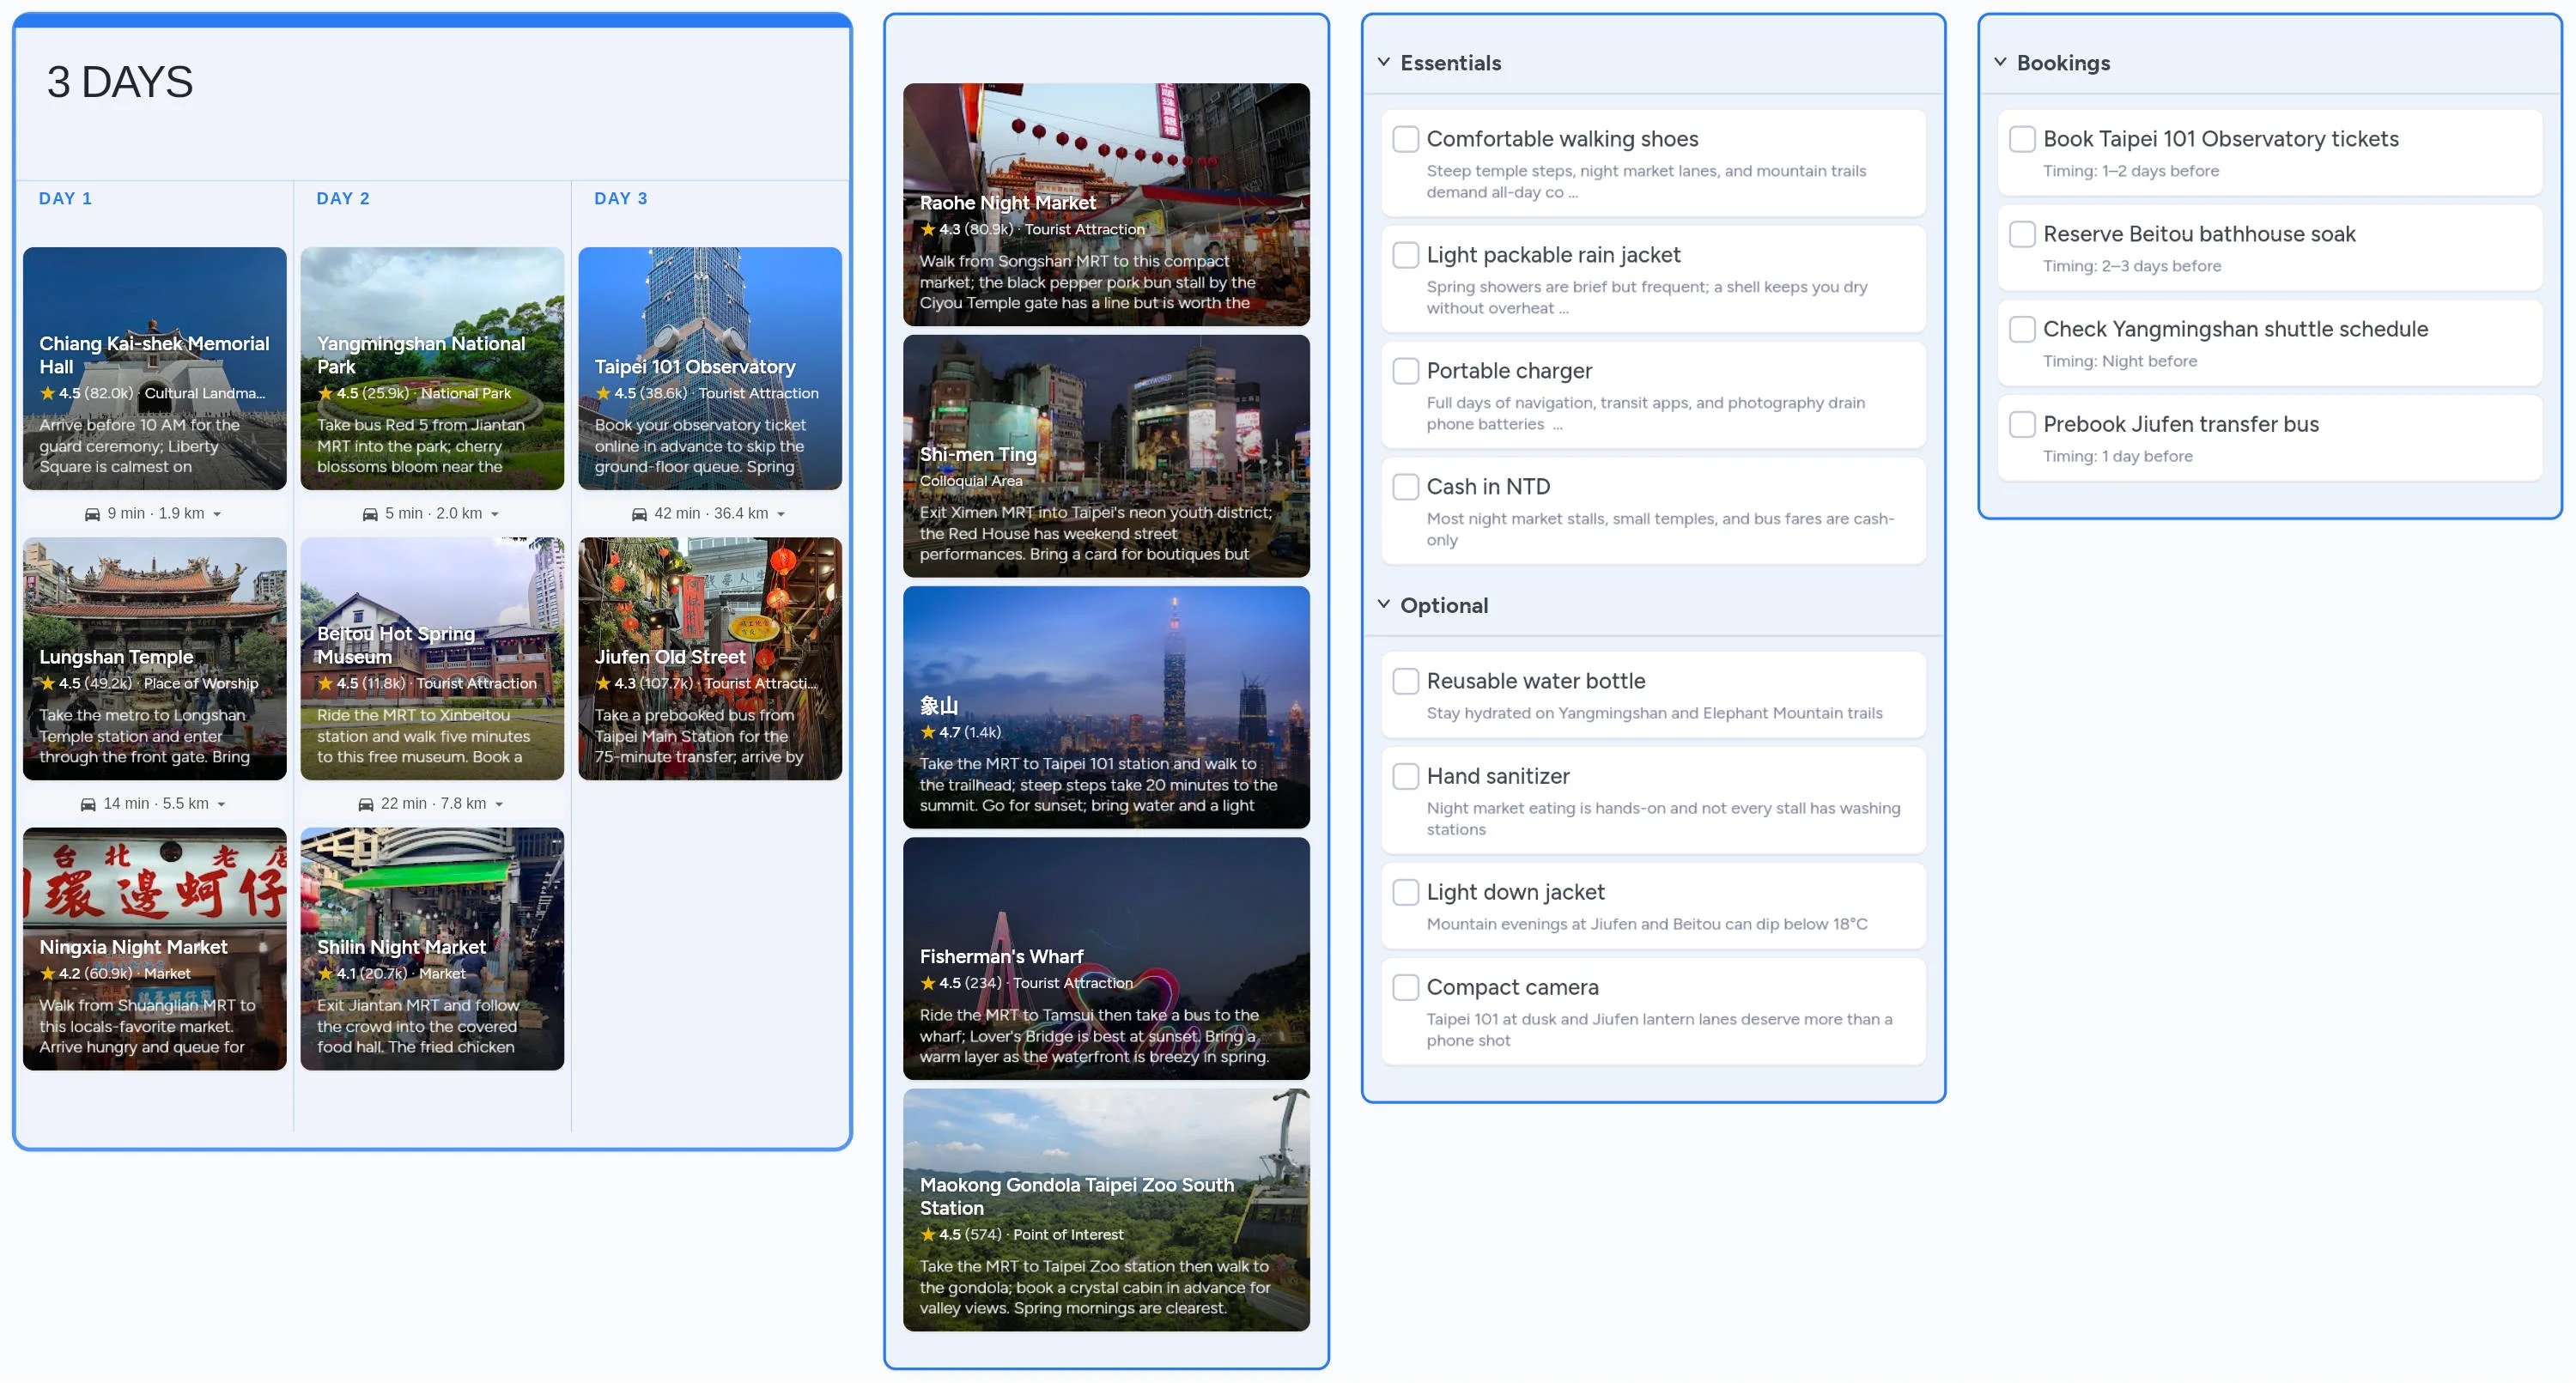Click Timing: Night before text
Screen dimensions: 2576x1383
coord(2120,361)
